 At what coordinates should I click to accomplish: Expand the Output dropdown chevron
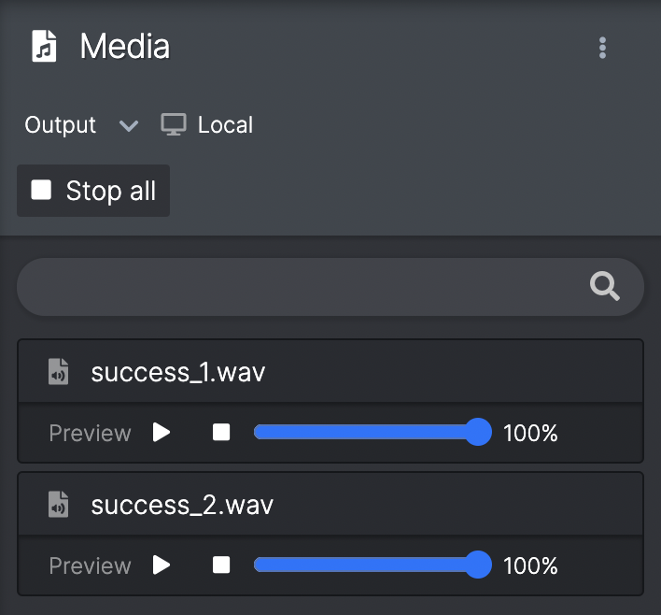[x=129, y=125]
